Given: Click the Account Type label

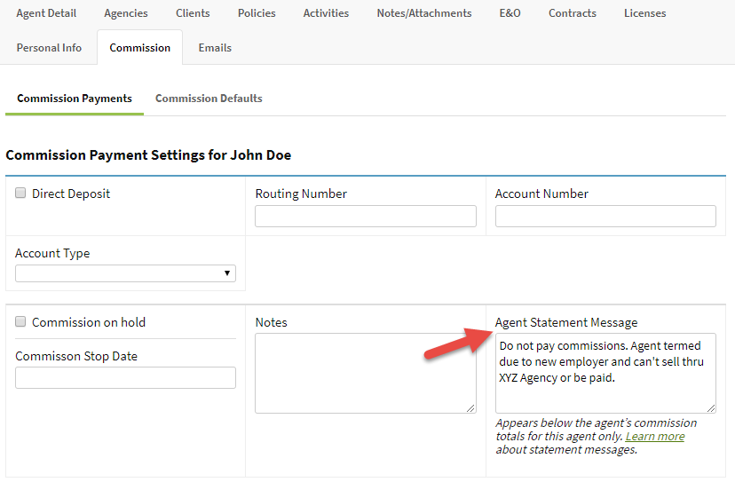Looking at the screenshot, I should [52, 253].
